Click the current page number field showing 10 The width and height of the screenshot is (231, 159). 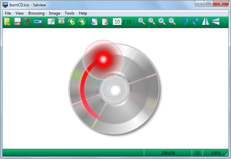pos(117,22)
